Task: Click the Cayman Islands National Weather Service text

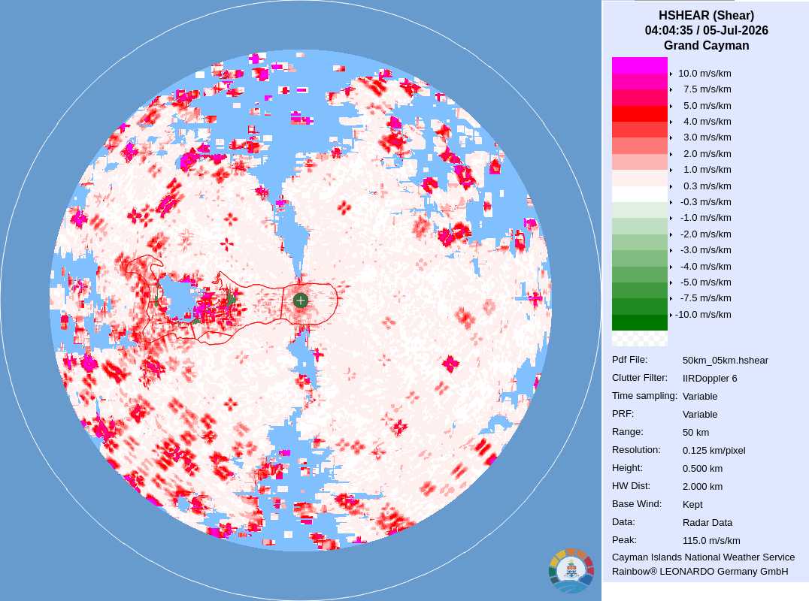Action: [x=703, y=557]
